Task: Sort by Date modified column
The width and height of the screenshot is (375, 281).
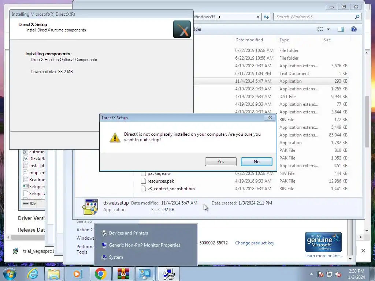Action: [249, 40]
